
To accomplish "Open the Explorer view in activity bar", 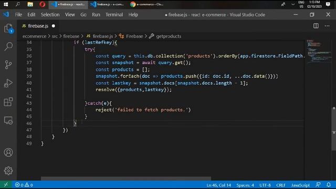I will pos(8,28).
